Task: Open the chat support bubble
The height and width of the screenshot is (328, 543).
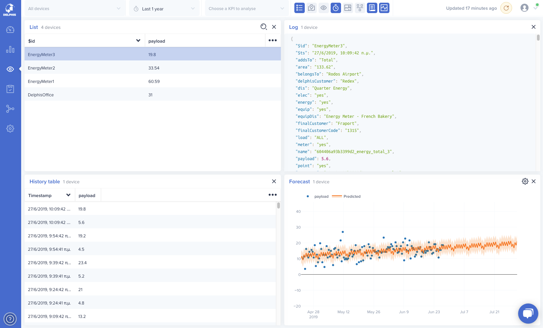Action: [x=528, y=314]
